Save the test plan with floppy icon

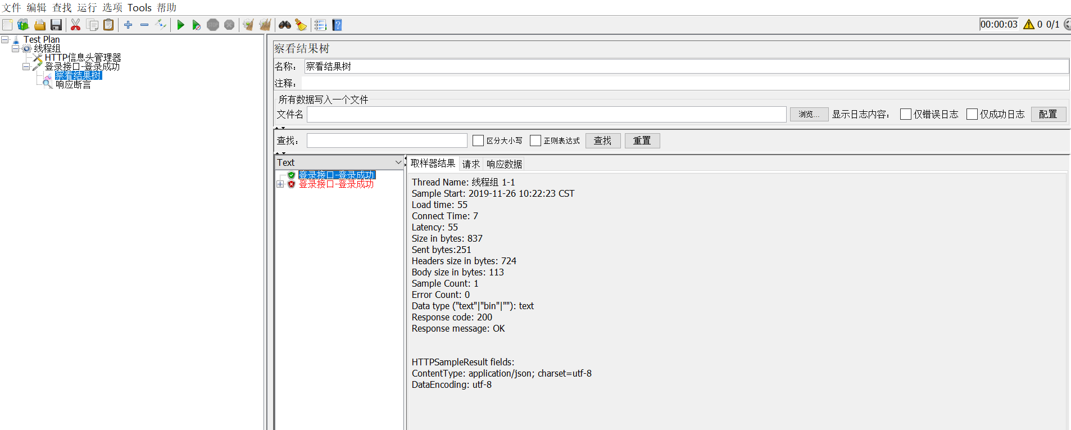tap(56, 25)
